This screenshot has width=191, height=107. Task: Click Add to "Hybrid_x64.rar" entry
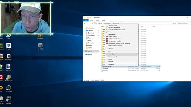(x=122, y=39)
